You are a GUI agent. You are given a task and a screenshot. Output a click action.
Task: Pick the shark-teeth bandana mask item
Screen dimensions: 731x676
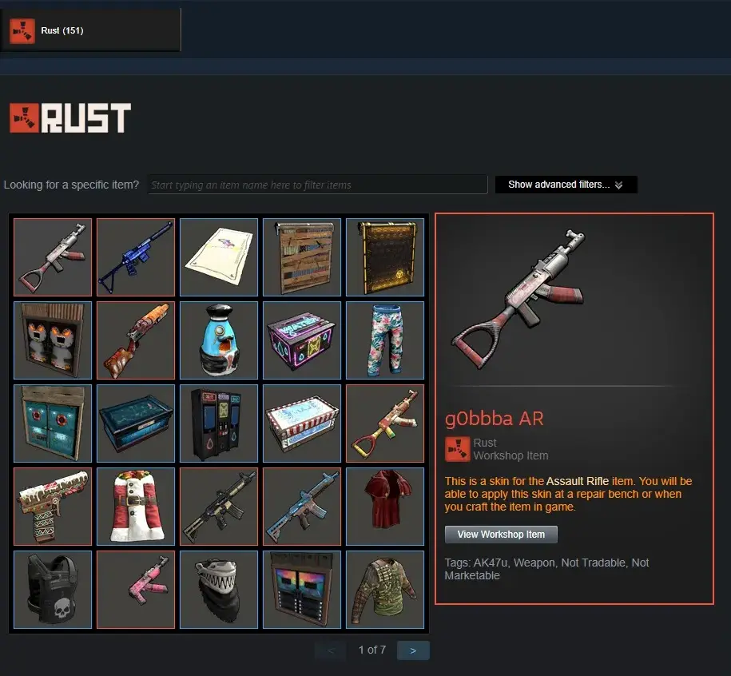(x=219, y=589)
